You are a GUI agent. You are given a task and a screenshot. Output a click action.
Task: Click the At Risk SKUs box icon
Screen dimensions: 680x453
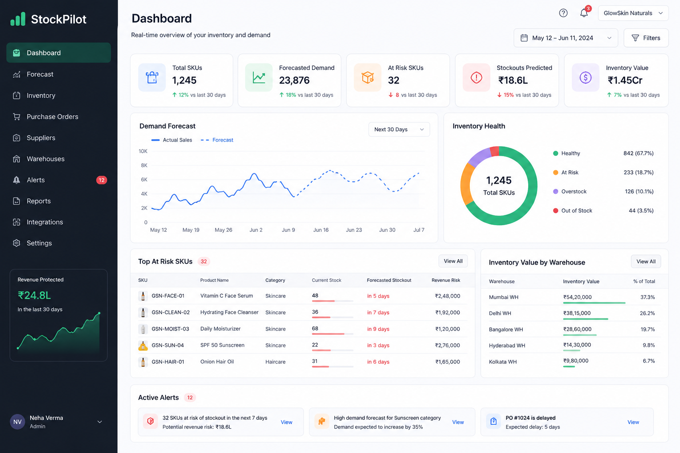click(x=368, y=77)
